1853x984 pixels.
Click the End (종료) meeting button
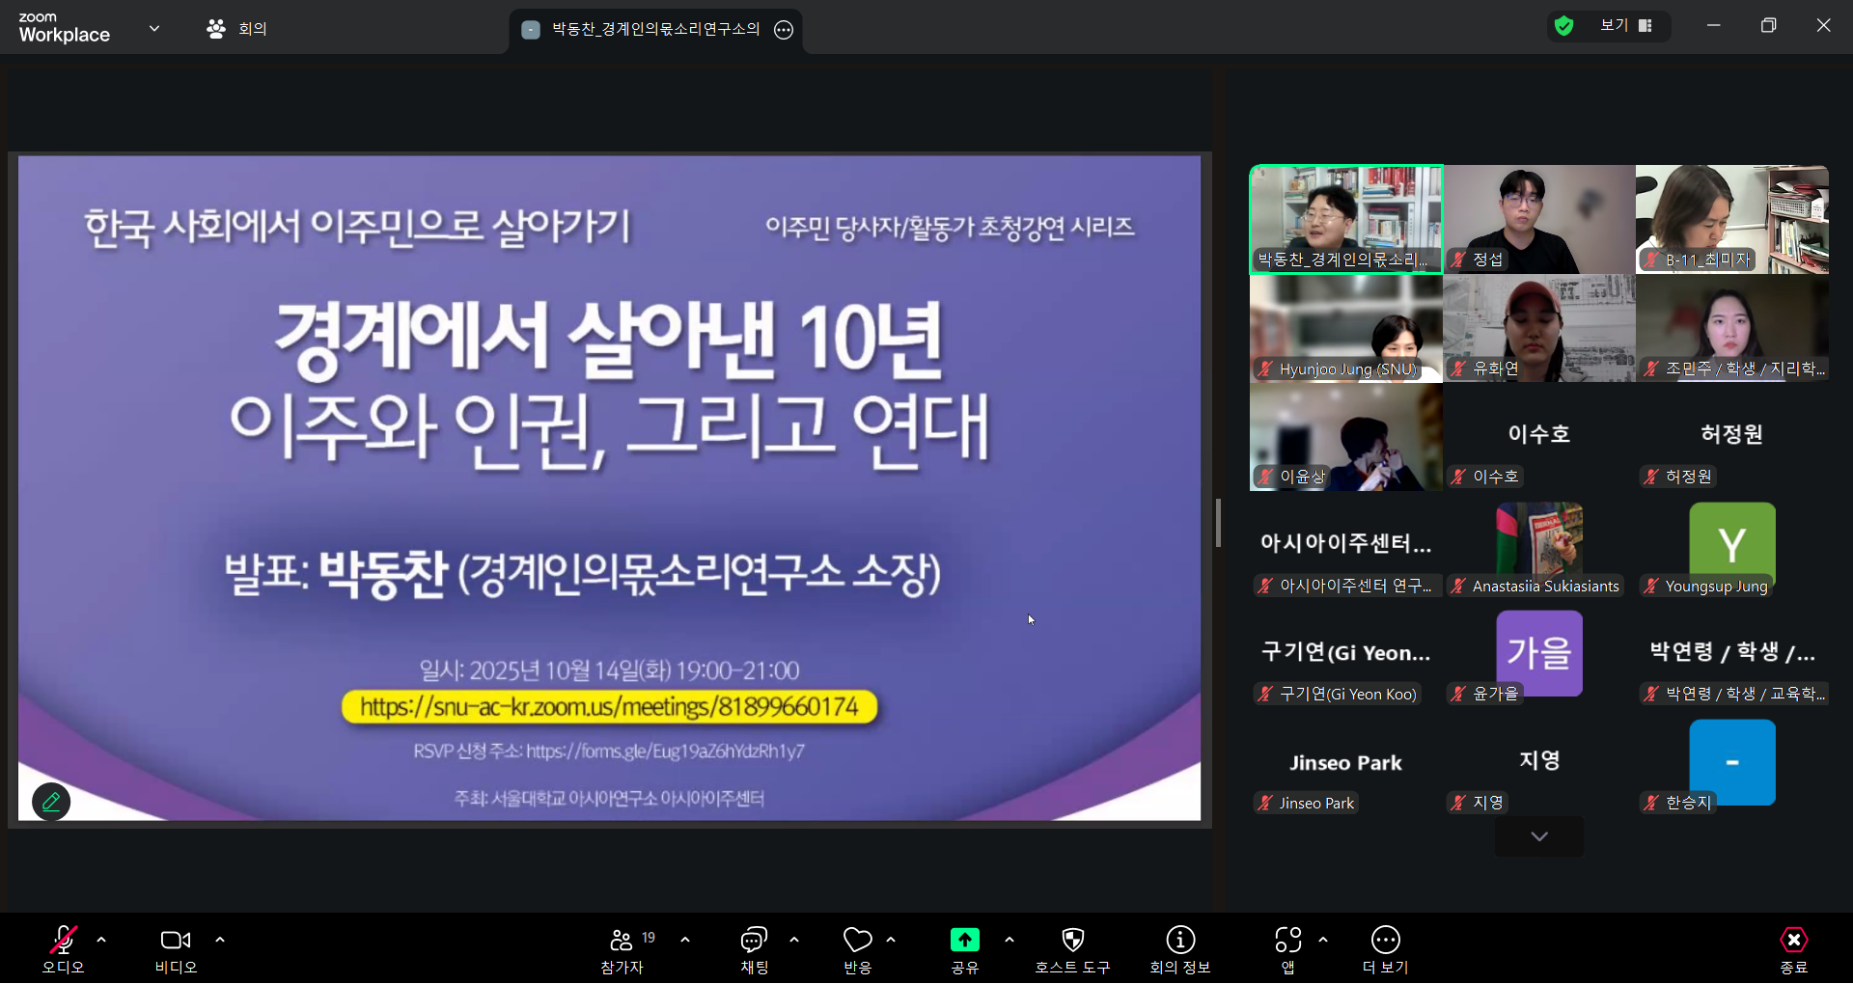point(1793,941)
